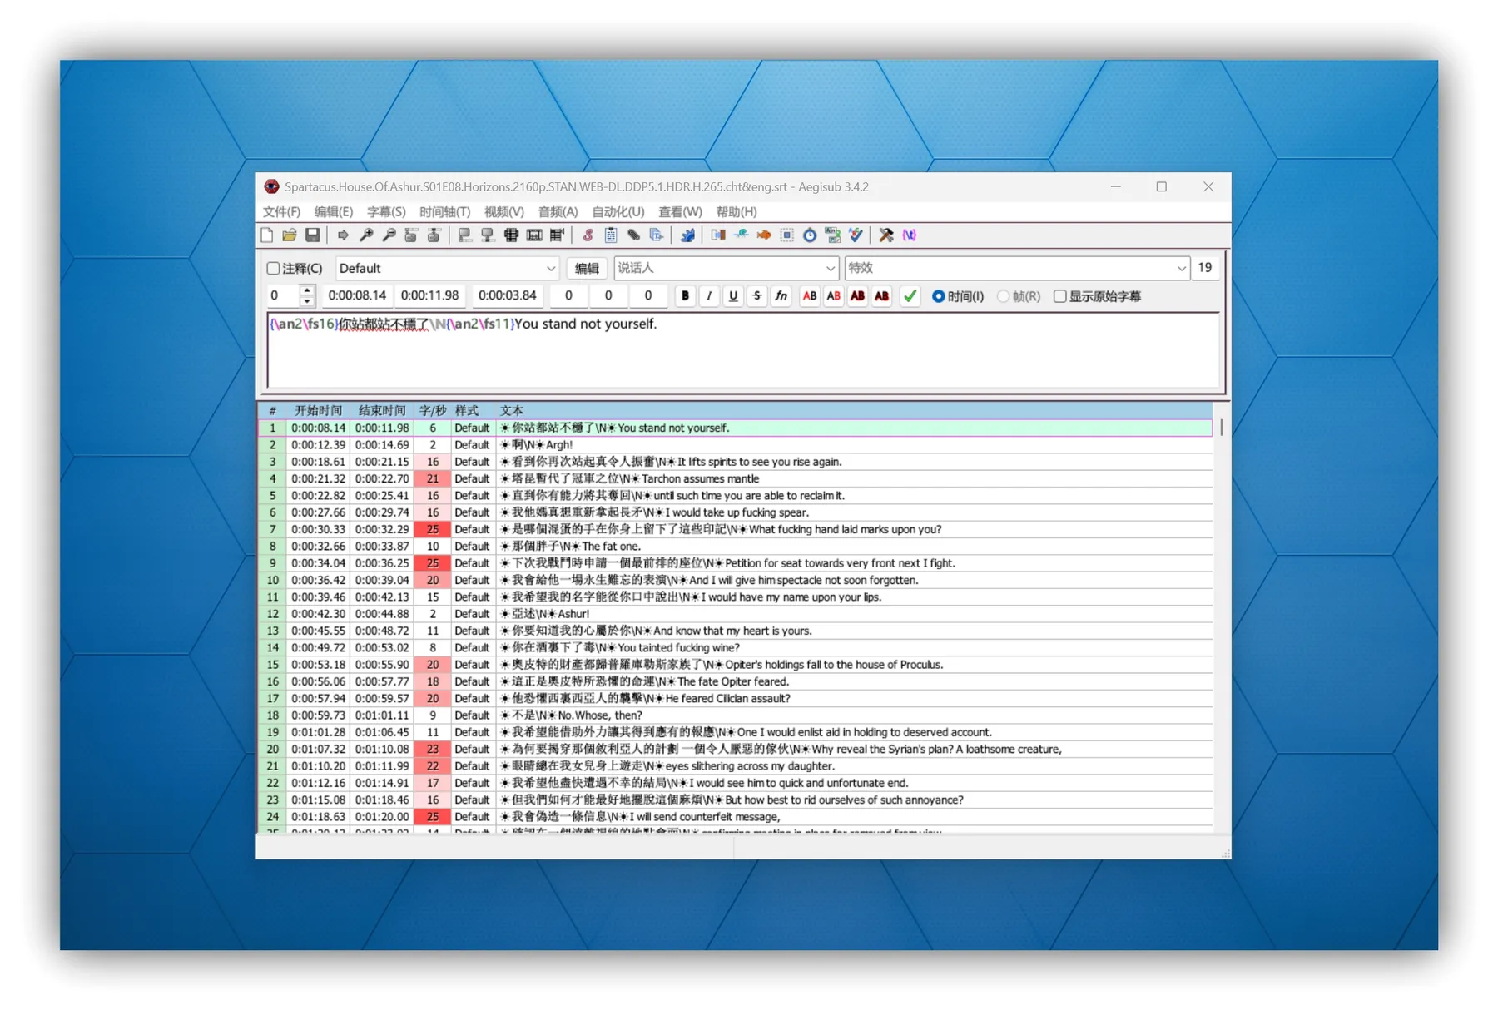Select the 时间(I) radio button
This screenshot has height=1010, width=1498.
pyautogui.click(x=938, y=296)
